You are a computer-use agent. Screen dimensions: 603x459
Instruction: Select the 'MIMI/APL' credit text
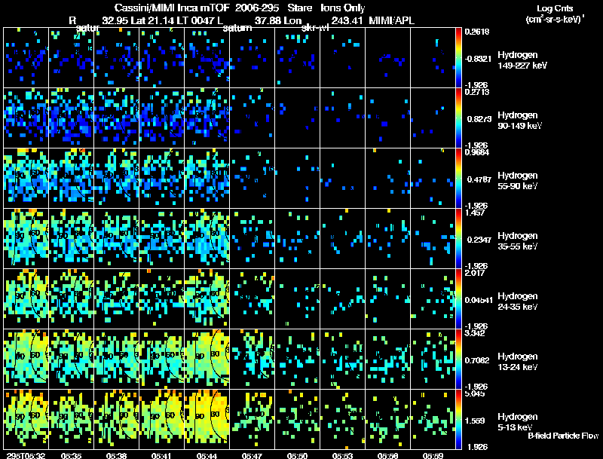coord(391,20)
